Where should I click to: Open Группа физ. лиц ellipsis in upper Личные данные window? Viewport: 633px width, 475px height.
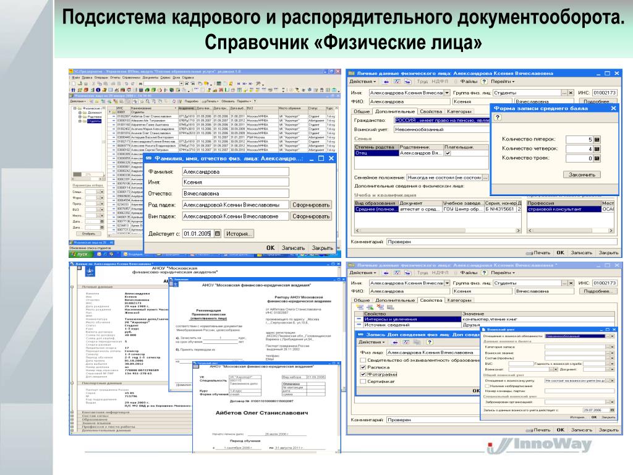pyautogui.click(x=564, y=93)
